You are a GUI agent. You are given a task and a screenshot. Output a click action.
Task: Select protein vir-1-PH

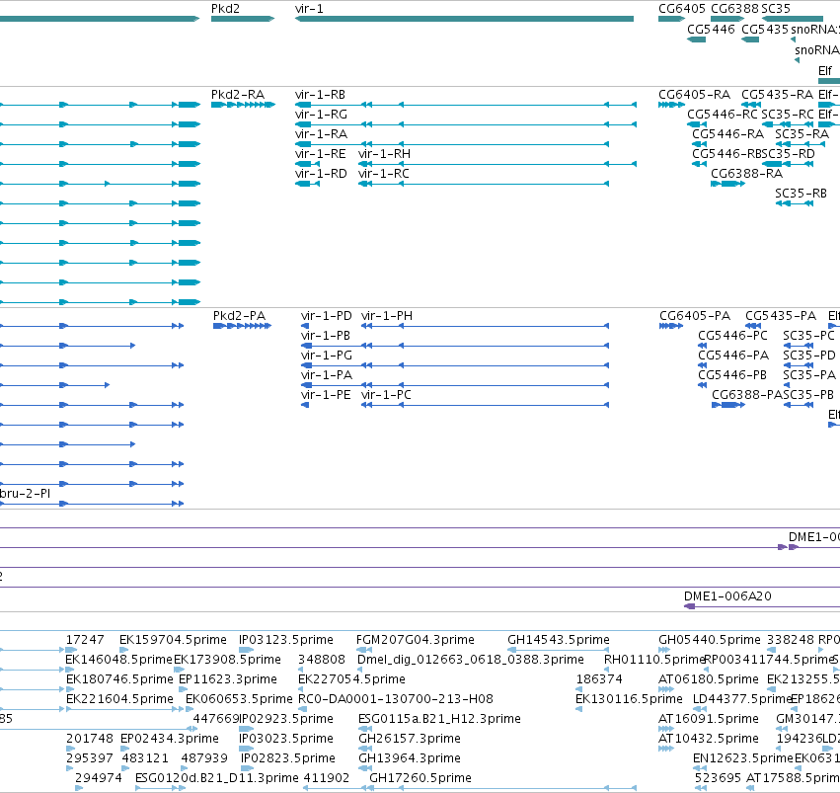pos(387,316)
